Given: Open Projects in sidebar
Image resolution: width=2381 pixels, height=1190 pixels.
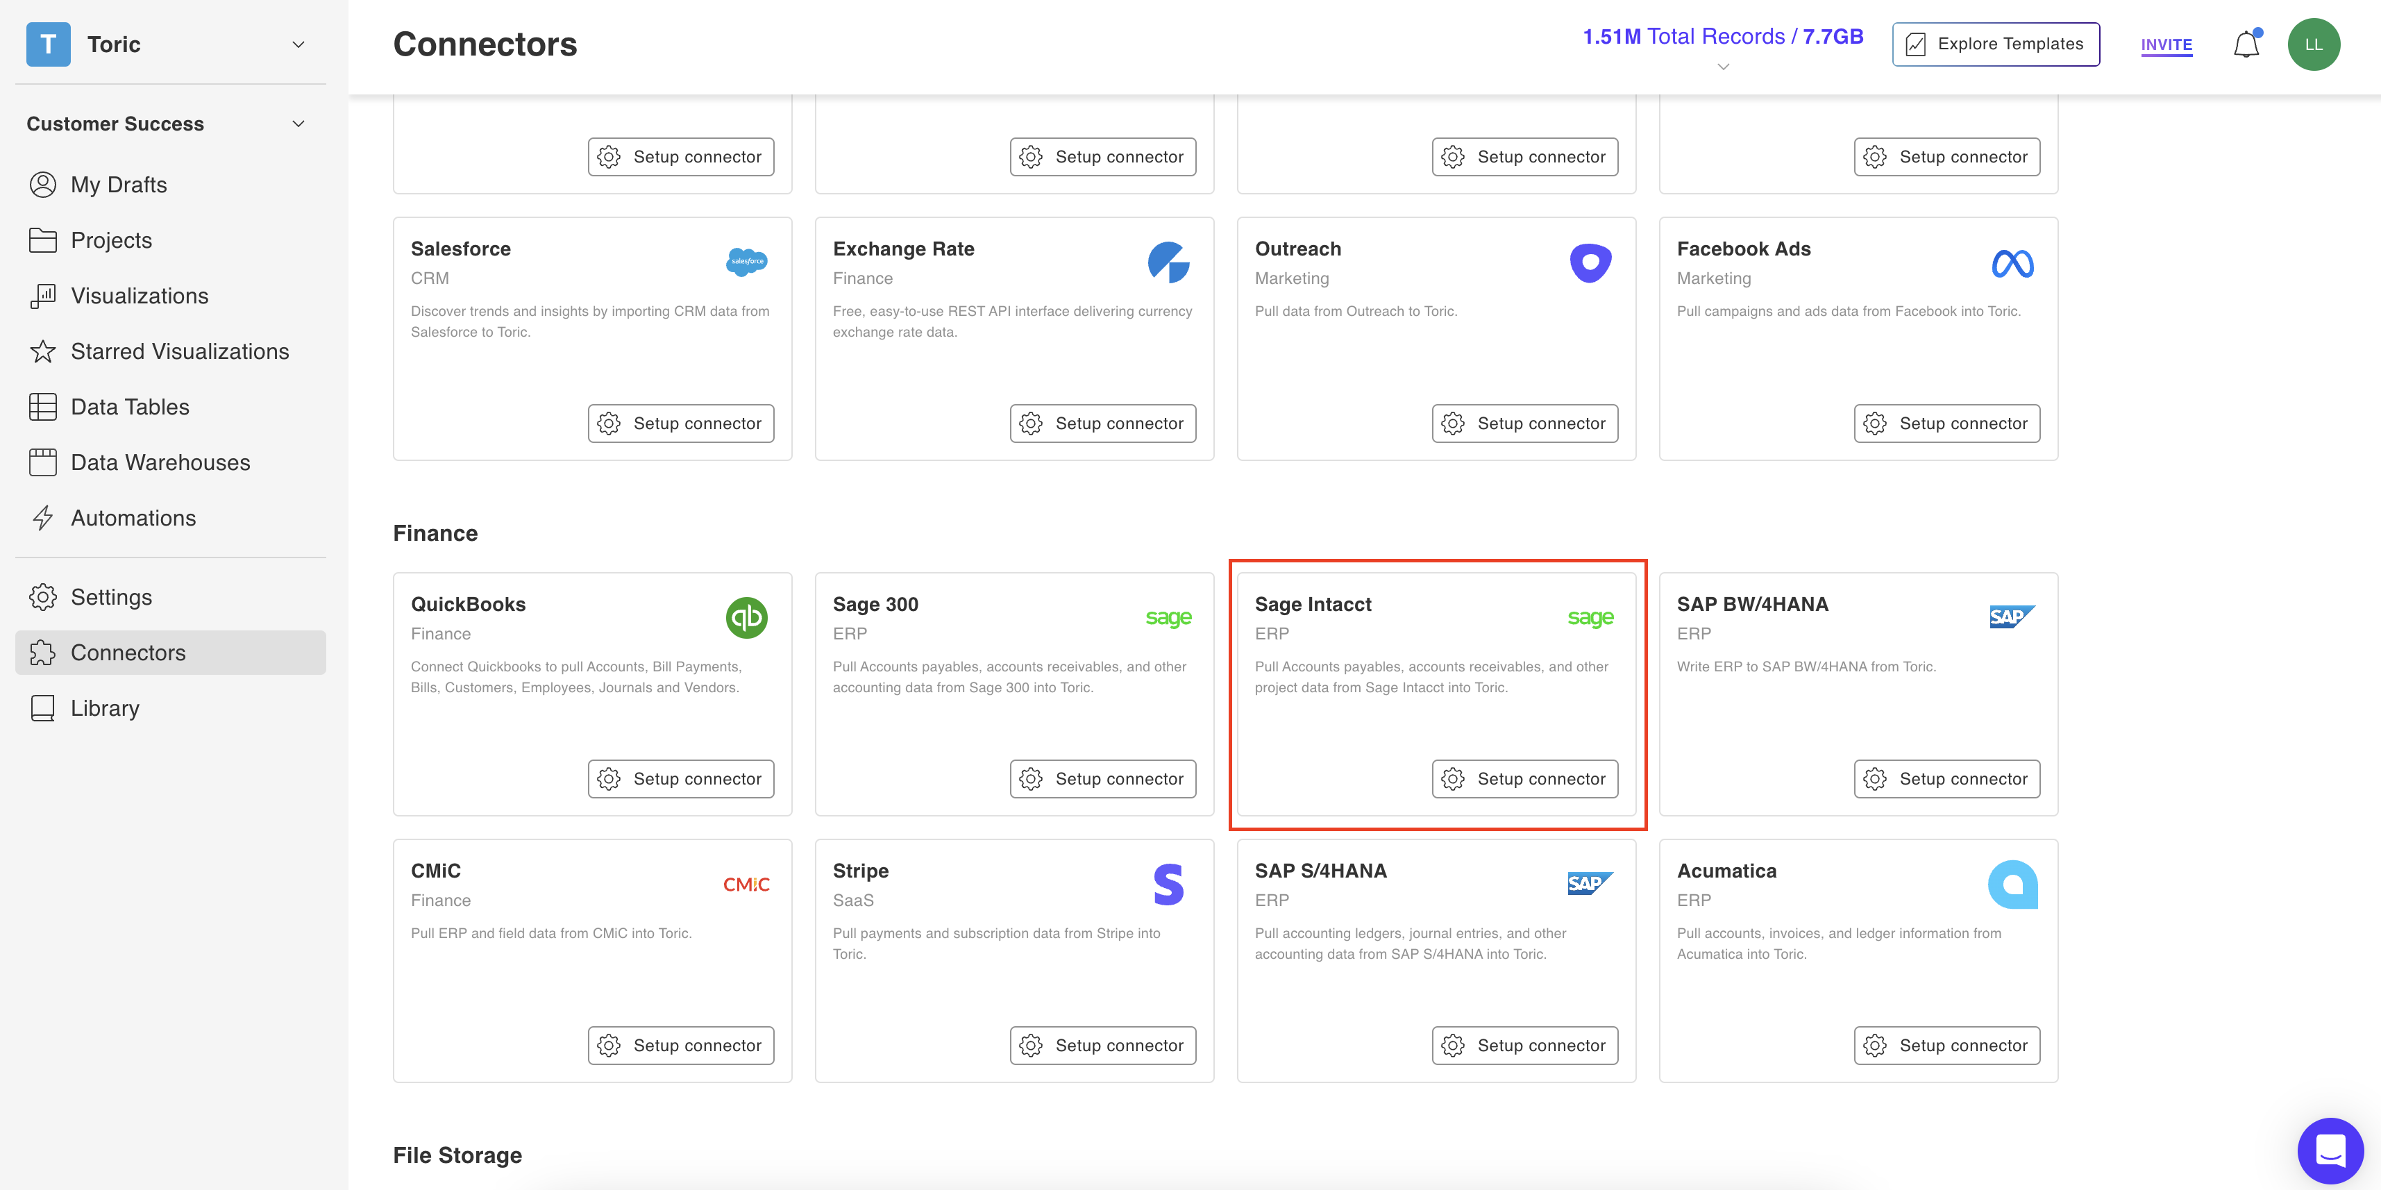Looking at the screenshot, I should pyautogui.click(x=171, y=240).
